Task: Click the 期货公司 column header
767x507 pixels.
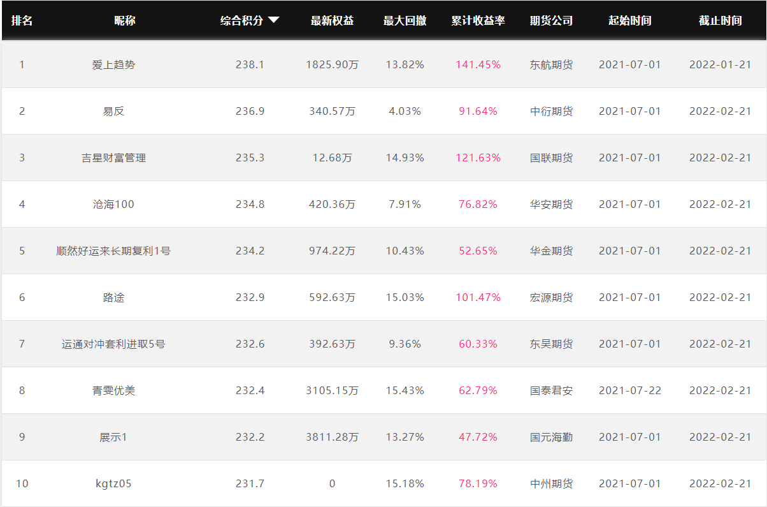Action: pos(552,20)
